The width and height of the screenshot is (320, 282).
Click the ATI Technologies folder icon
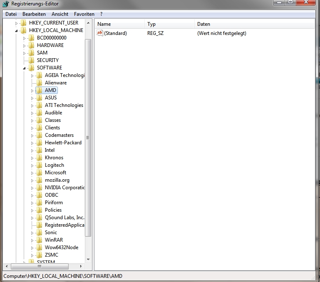(40, 105)
